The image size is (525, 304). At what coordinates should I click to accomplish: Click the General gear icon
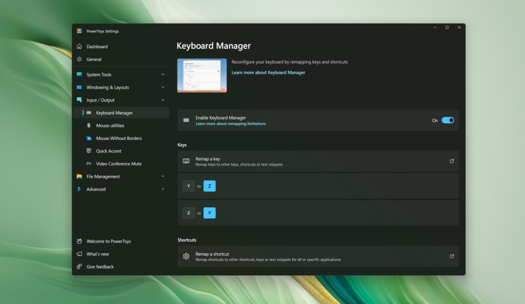coord(80,59)
